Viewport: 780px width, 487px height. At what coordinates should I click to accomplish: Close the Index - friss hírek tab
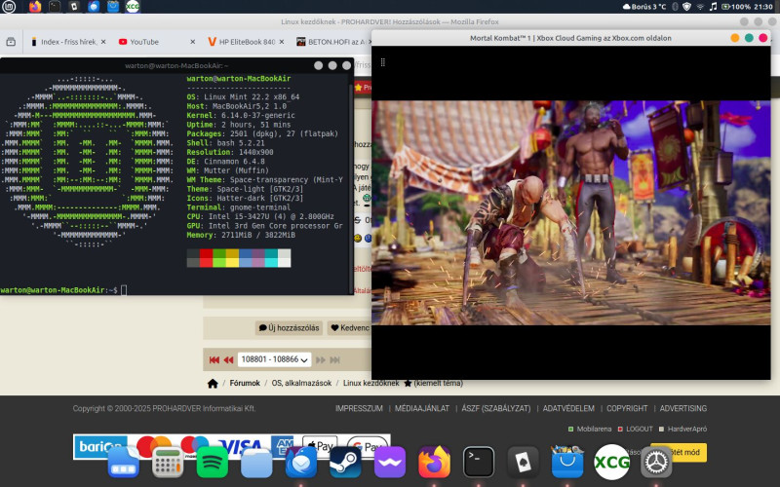[x=103, y=42]
